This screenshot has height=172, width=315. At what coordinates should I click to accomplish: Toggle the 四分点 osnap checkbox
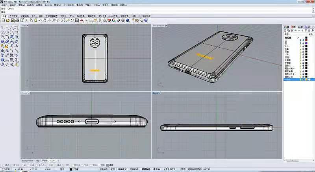[x=72, y=165]
